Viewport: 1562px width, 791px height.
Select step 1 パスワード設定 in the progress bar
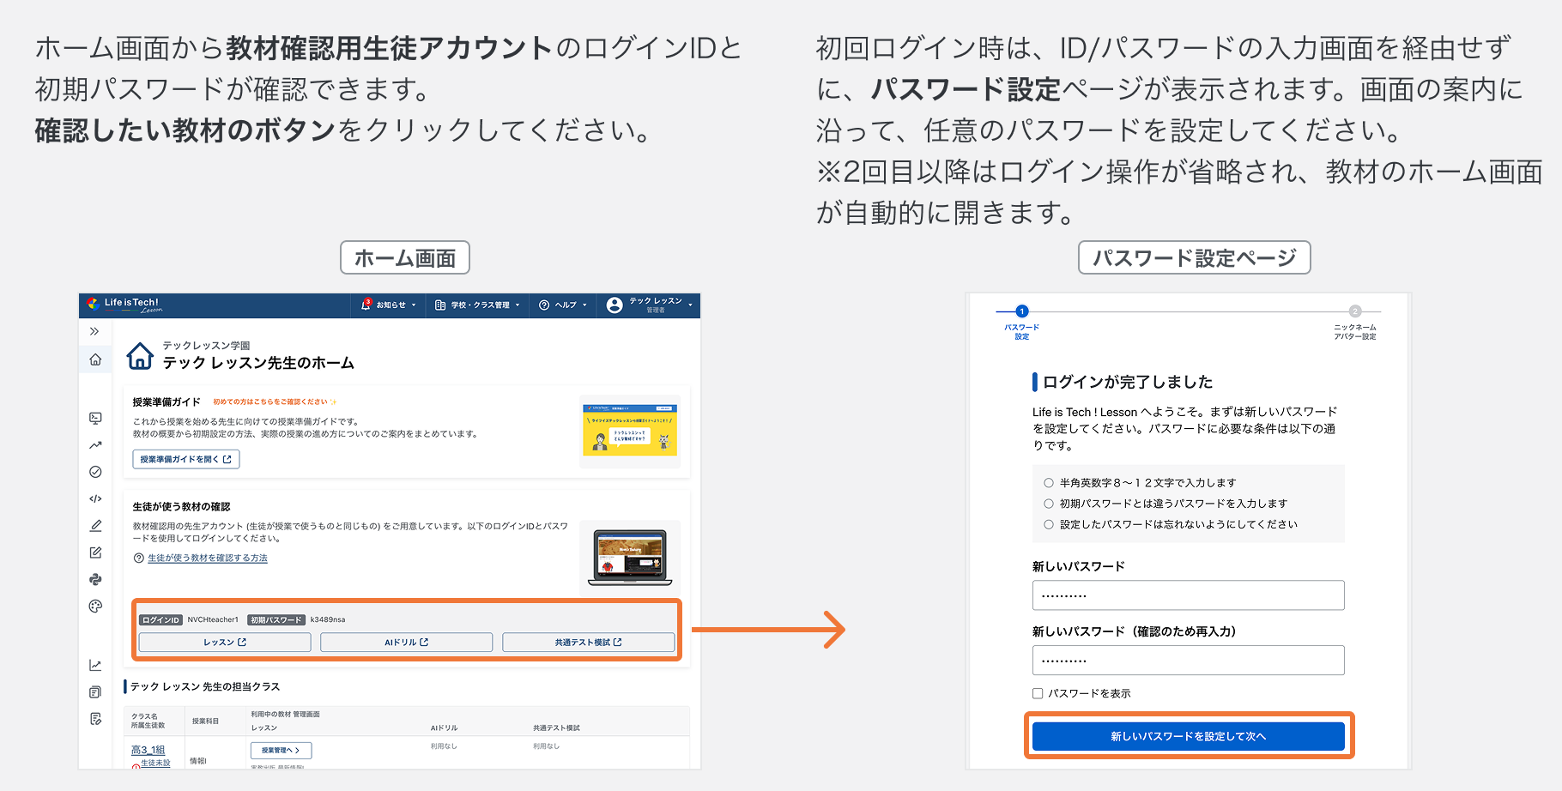(1021, 323)
